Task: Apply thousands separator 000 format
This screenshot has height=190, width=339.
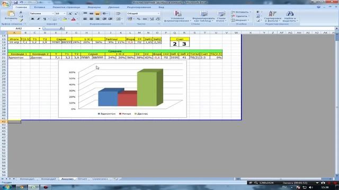Action: pyautogui.click(x=145, y=19)
